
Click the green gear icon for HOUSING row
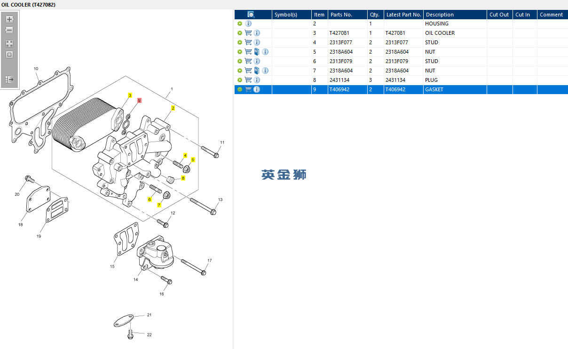240,24
